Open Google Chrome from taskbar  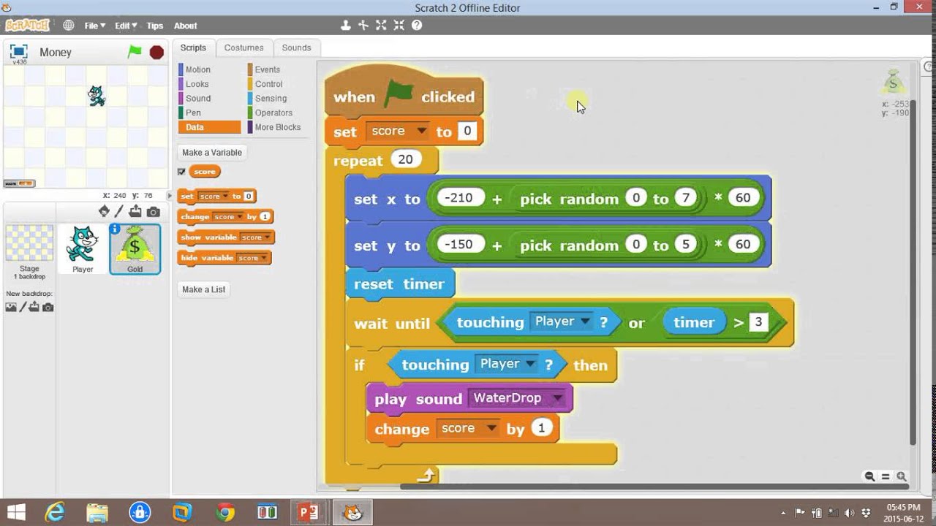click(224, 512)
